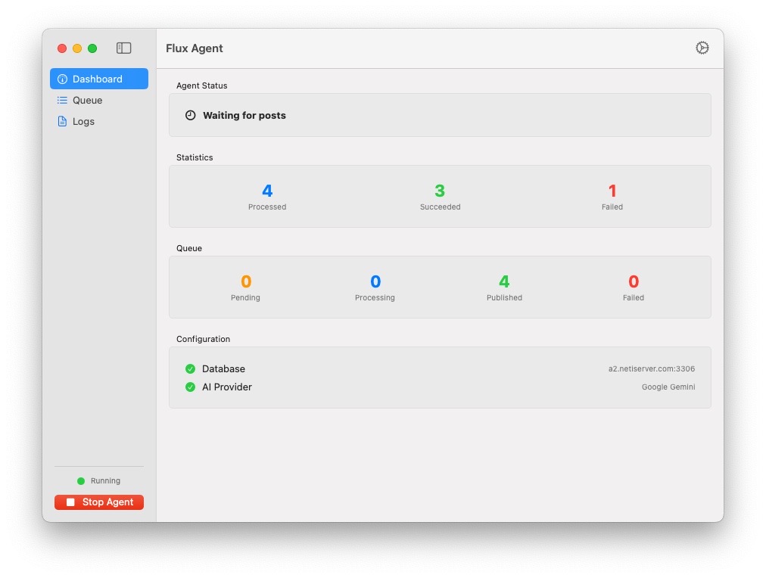Click the AI Provider green checkmark
This screenshot has height=578, width=766.
pos(190,387)
